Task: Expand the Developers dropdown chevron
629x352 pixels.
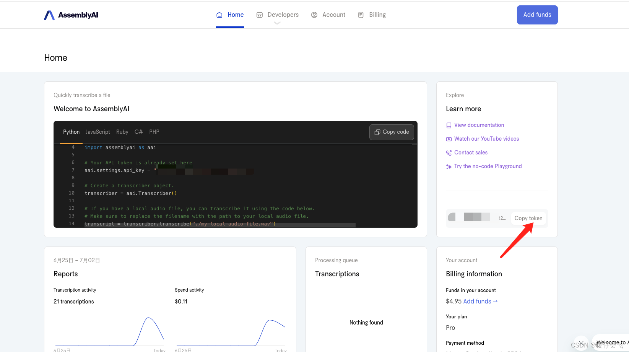Action: click(277, 23)
